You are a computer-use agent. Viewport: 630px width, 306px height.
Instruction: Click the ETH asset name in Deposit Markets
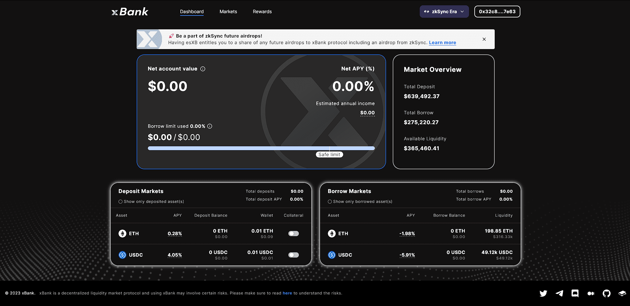coord(134,234)
